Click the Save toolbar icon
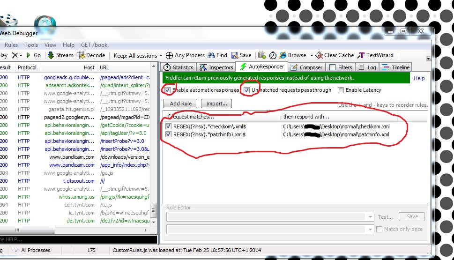Viewport: 454px width, 260px height. (235, 55)
